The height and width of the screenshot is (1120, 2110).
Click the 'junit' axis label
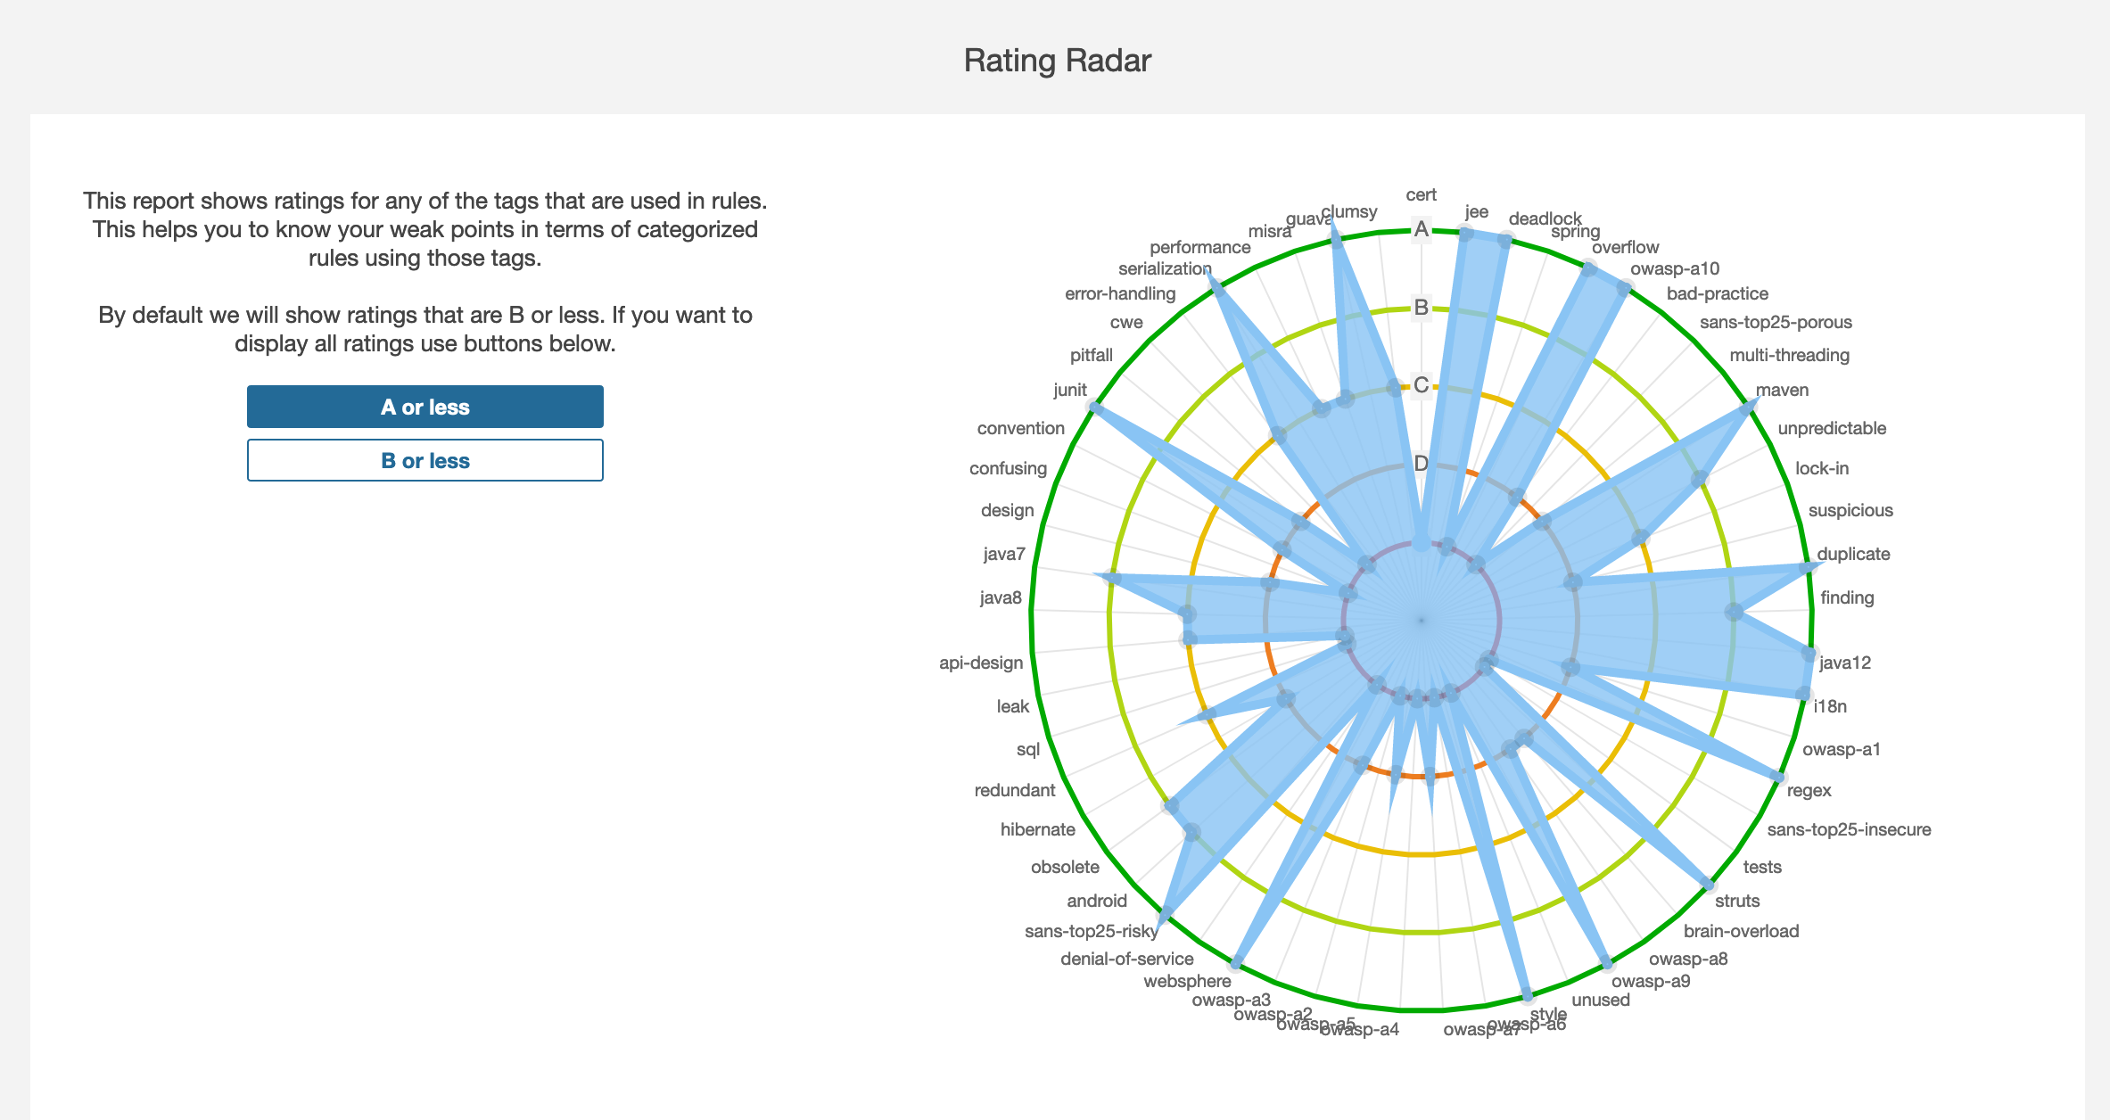tap(1070, 390)
